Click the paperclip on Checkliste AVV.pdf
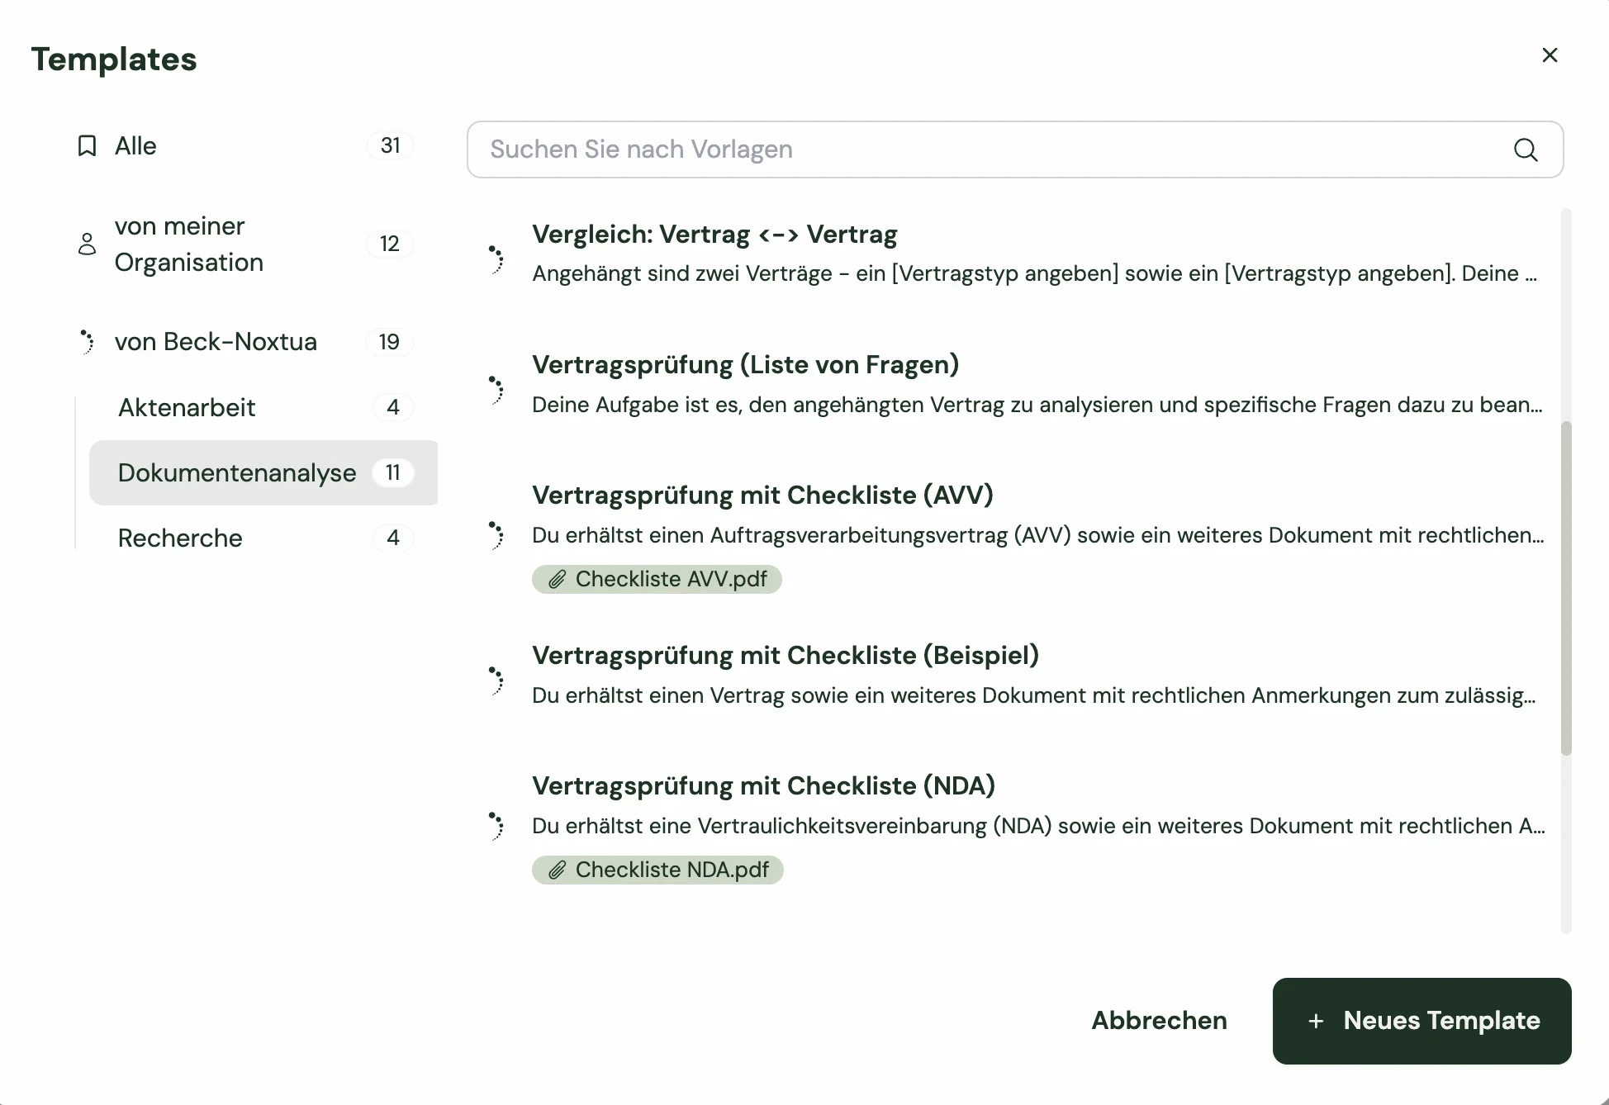 pyautogui.click(x=558, y=580)
